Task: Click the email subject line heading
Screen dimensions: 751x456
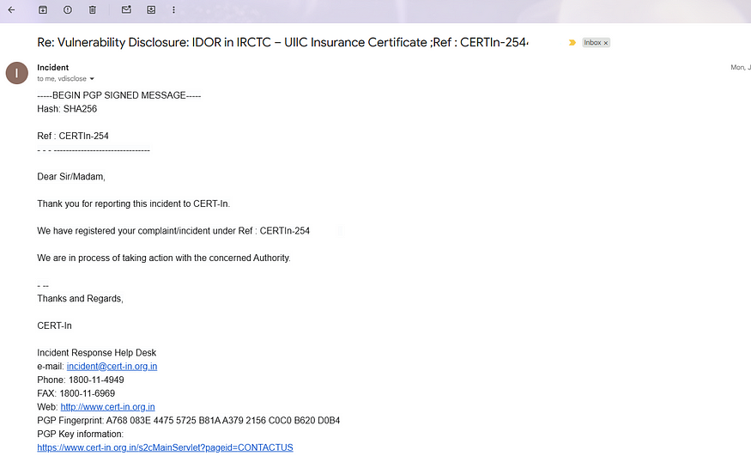Action: click(282, 43)
